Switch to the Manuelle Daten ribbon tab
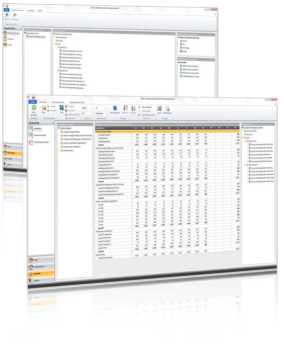284x345 pixels. pyautogui.click(x=58, y=102)
